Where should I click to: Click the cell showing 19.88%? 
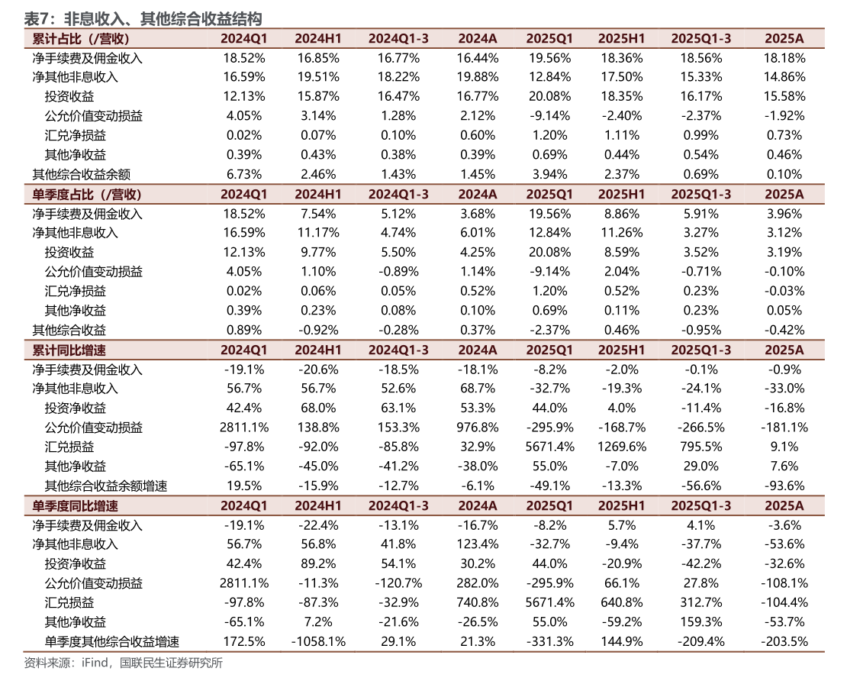(478, 77)
